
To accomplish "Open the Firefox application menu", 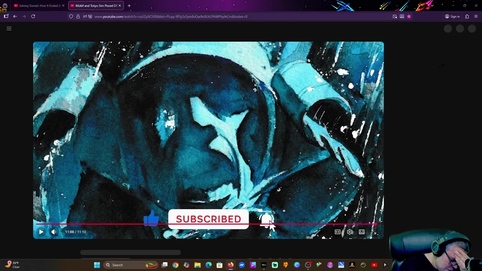I will [x=476, y=17].
